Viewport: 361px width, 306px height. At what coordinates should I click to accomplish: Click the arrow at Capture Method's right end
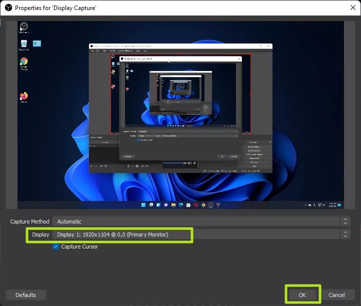[345, 221]
